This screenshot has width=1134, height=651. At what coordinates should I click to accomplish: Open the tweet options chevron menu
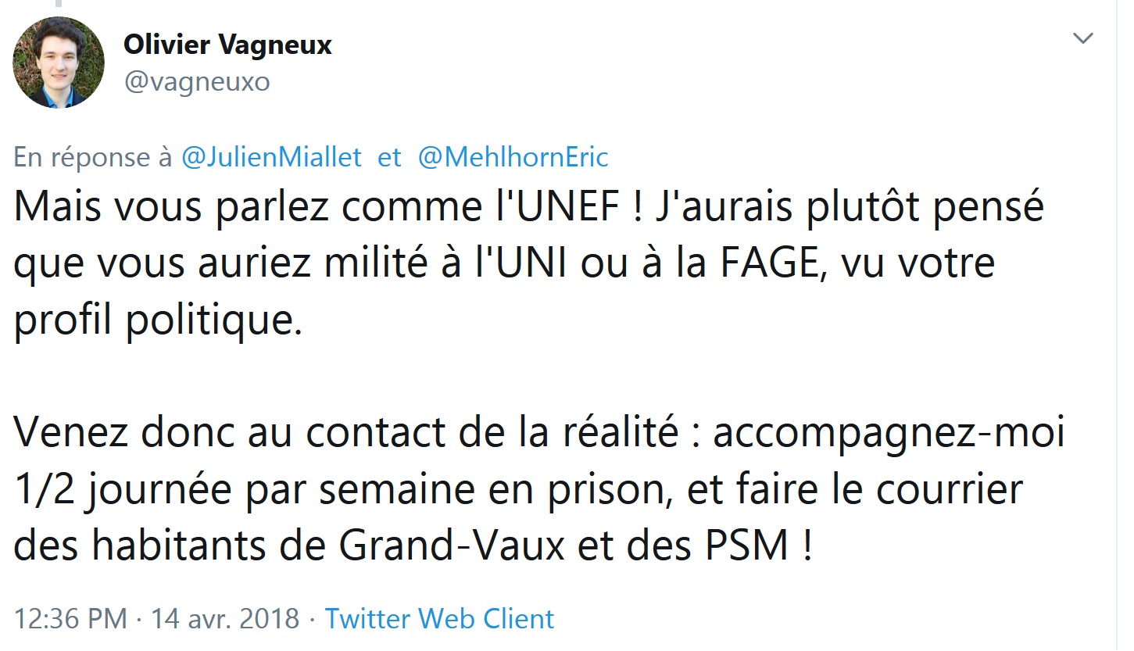[x=1082, y=39]
